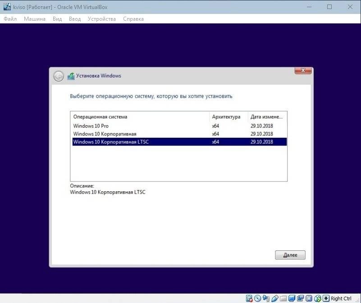This screenshot has height=303, width=361.
Task: Click the CPU virtualization status icon
Action: (x=309, y=298)
